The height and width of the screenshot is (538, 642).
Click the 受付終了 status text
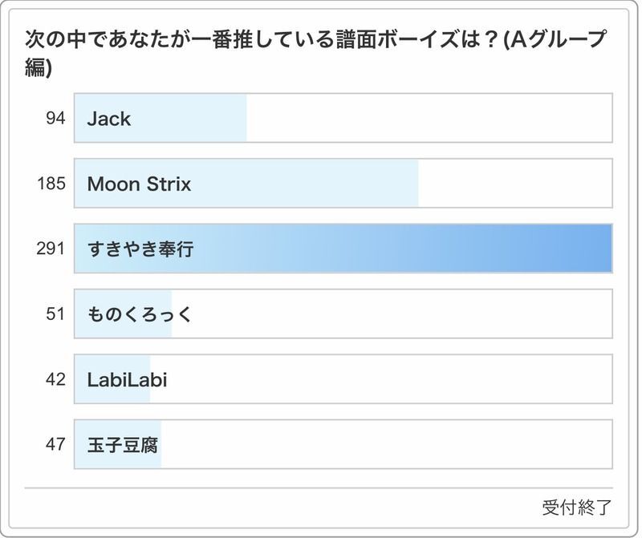576,507
